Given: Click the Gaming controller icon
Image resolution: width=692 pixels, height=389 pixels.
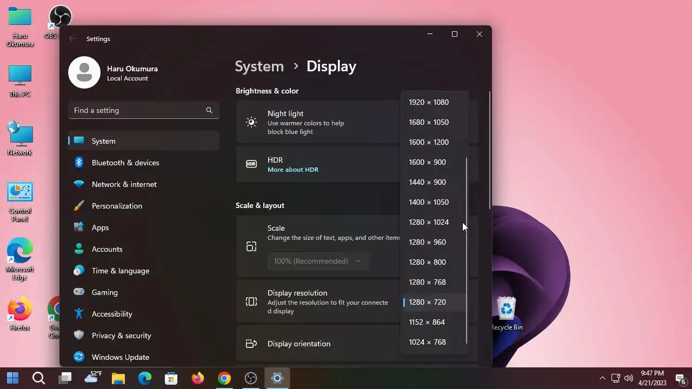Looking at the screenshot, I should click(x=79, y=292).
